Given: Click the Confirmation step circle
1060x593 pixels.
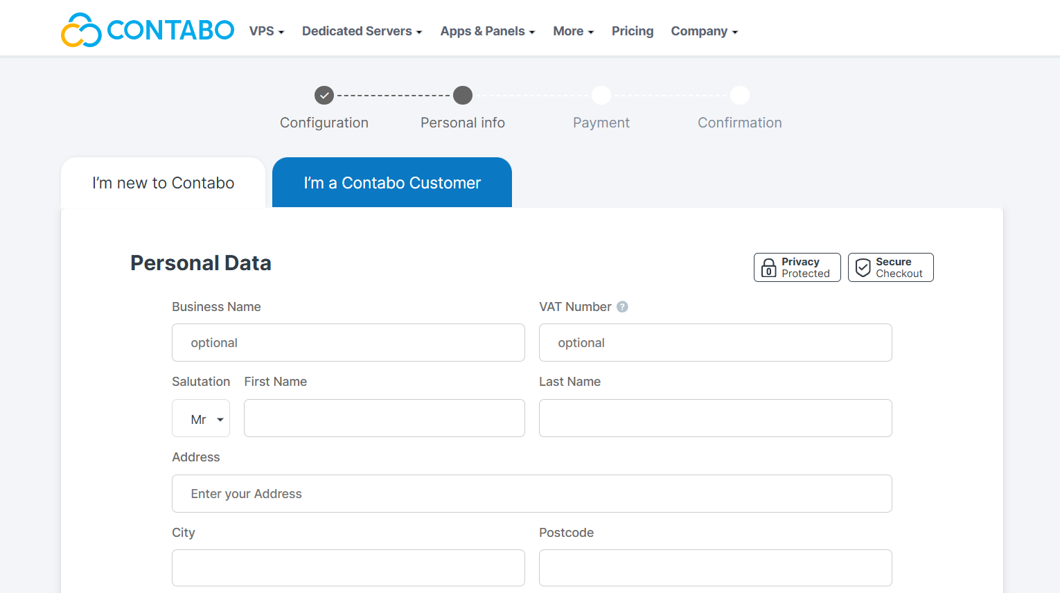Looking at the screenshot, I should [x=740, y=95].
